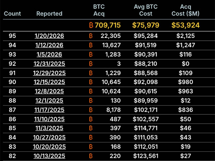The height and width of the screenshot is (161, 215).
Task: Click the Bitcoin icon next to 13,627
Action: tap(90, 45)
